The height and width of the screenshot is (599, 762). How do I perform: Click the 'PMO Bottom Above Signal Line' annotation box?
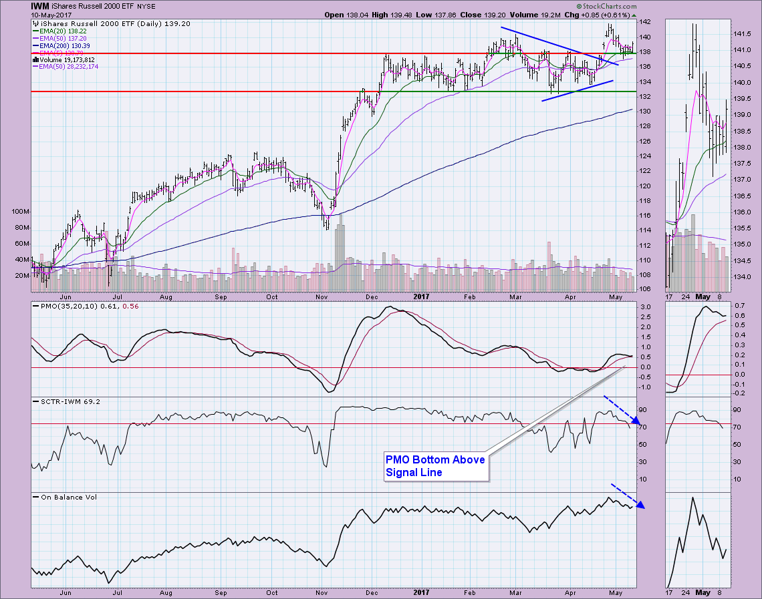[436, 466]
